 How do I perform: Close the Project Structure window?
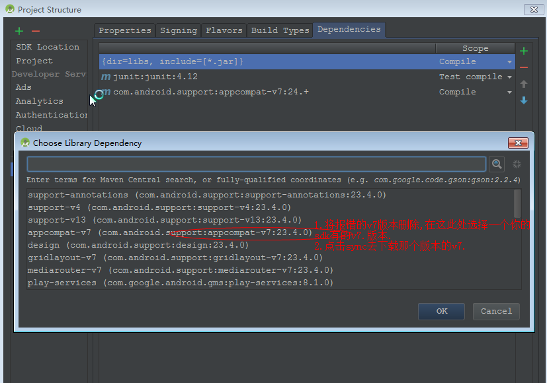coord(534,10)
